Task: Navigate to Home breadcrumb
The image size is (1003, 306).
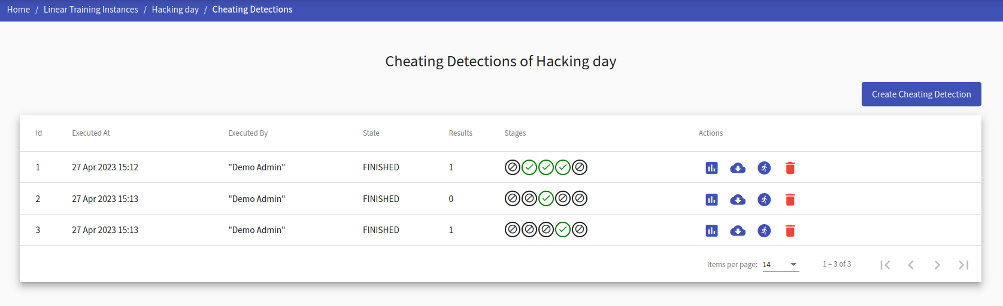Action: click(19, 10)
